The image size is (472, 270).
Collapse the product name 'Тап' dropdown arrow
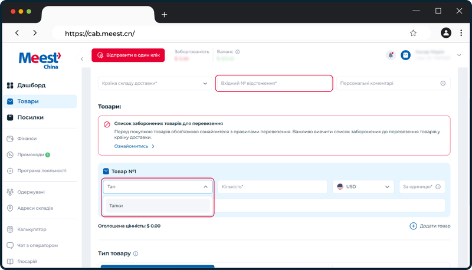205,187
